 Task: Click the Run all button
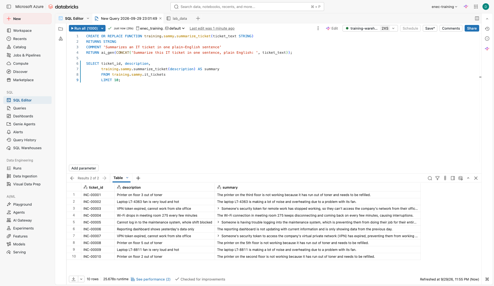84,28
